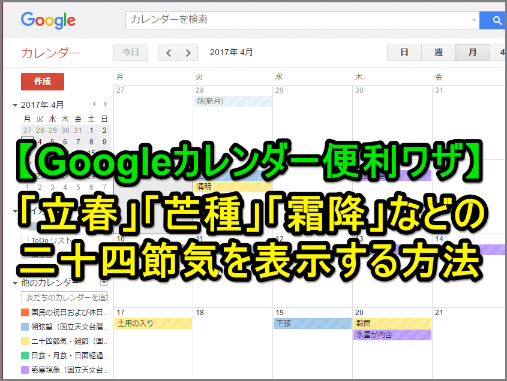Toggle the ToDo リスト checkbox

(25, 241)
